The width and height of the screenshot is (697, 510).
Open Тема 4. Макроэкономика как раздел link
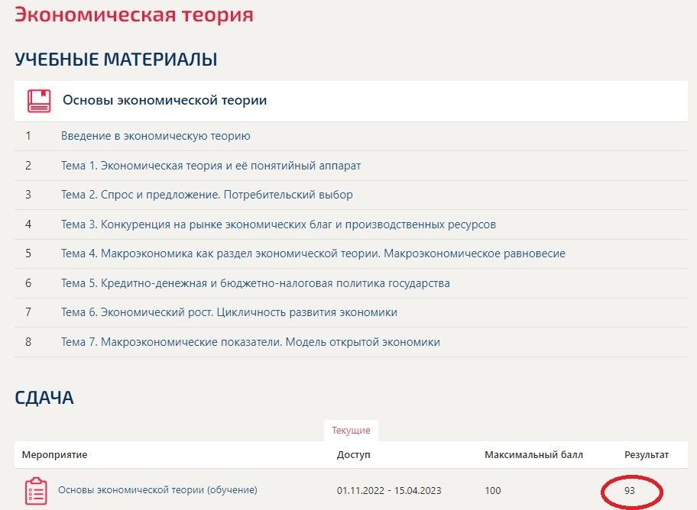(x=313, y=253)
